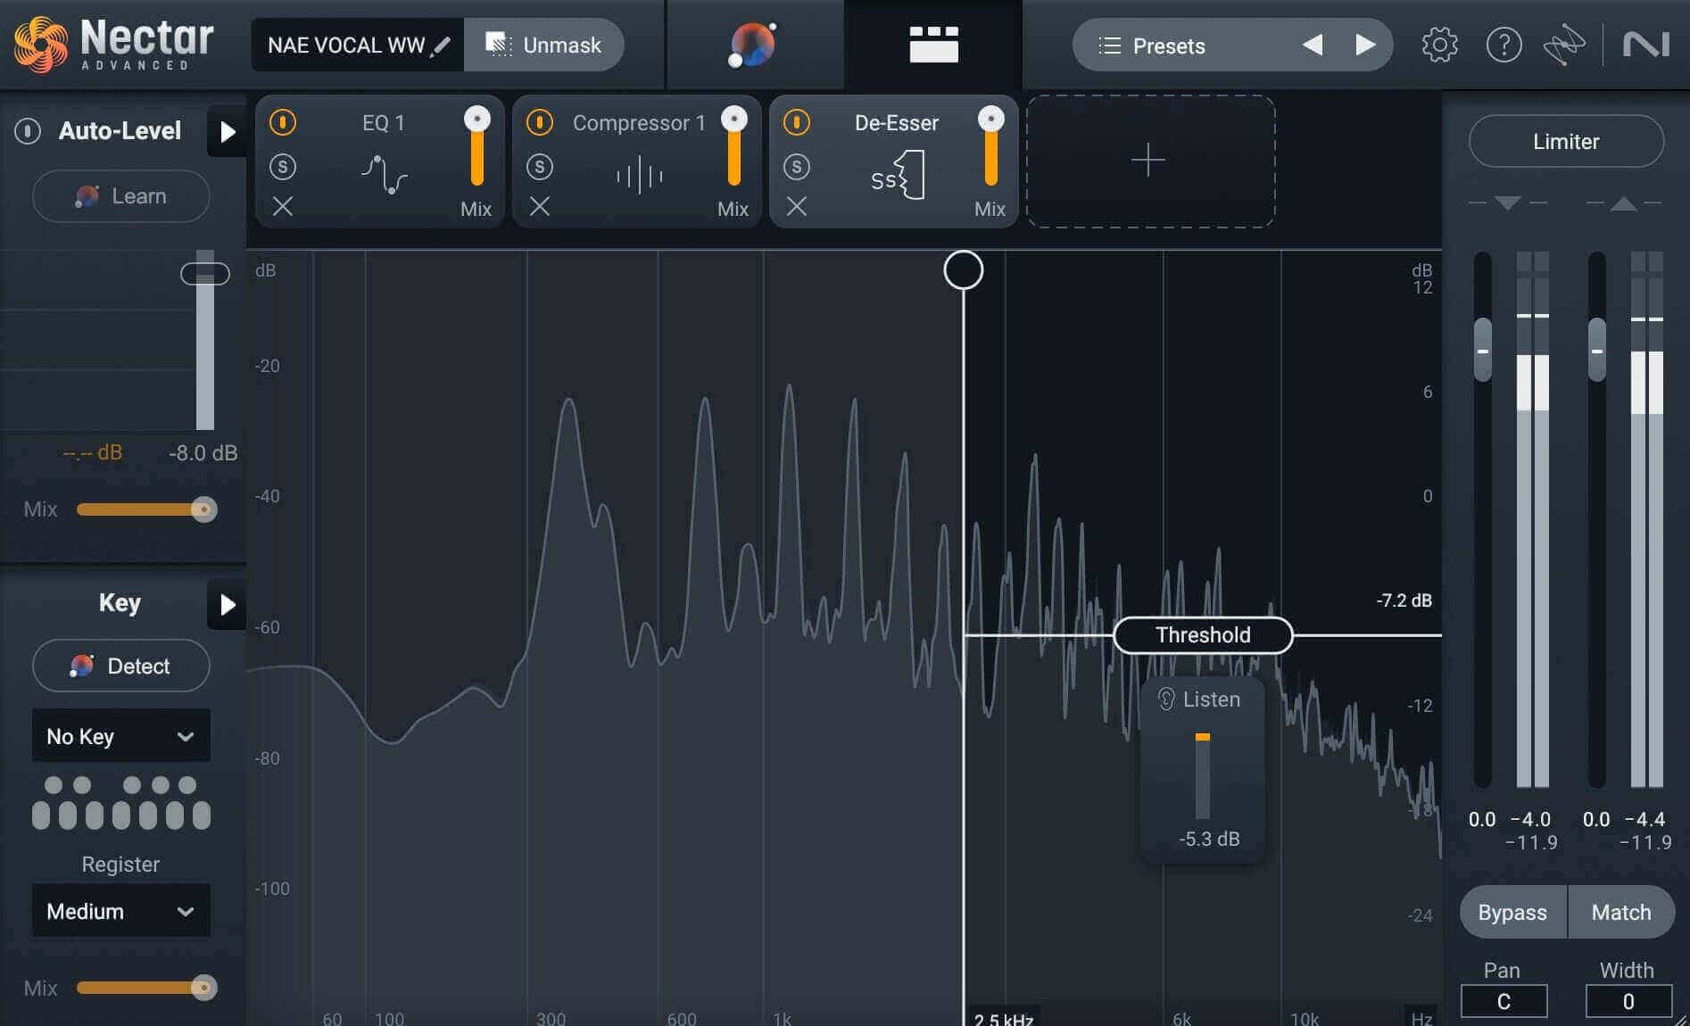Open the No Key dropdown

pyautogui.click(x=121, y=736)
